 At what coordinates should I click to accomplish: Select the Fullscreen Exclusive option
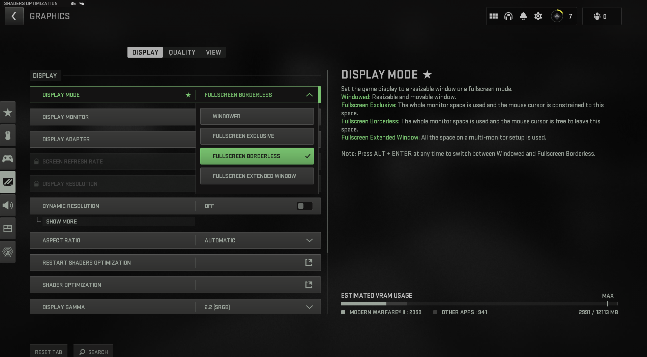point(257,136)
